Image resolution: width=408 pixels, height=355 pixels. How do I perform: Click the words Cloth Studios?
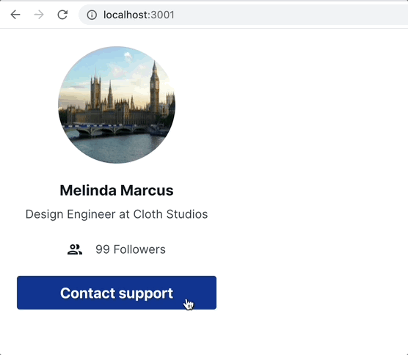pyautogui.click(x=170, y=214)
